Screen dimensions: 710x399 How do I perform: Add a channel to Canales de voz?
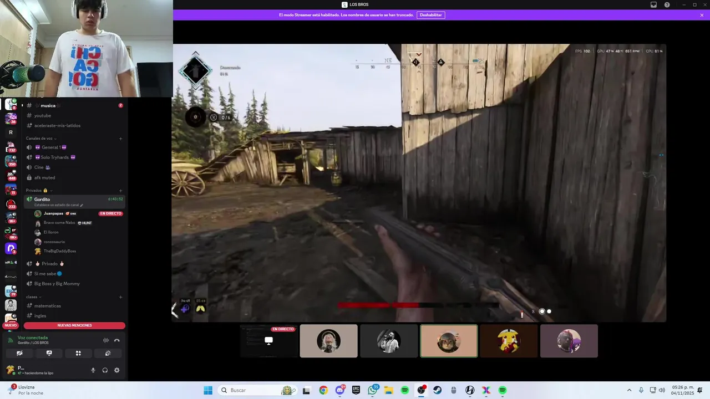point(120,139)
